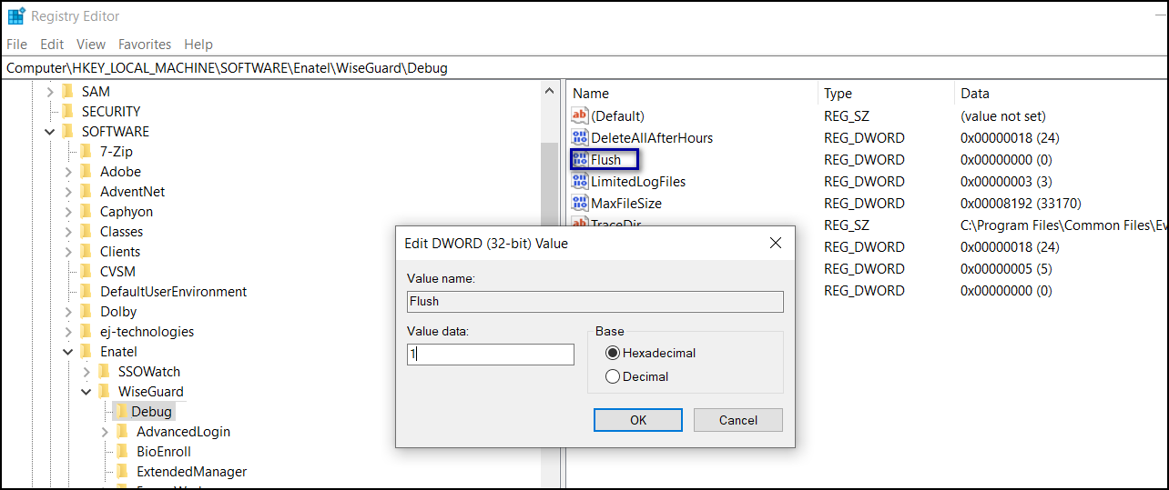This screenshot has width=1169, height=490.
Task: Click the tree pane scroll up arrow
Action: pyautogui.click(x=549, y=92)
